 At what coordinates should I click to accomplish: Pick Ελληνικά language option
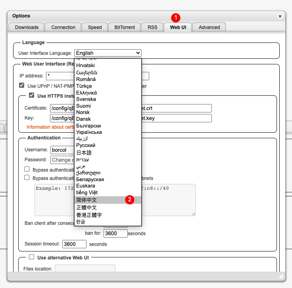108,93
